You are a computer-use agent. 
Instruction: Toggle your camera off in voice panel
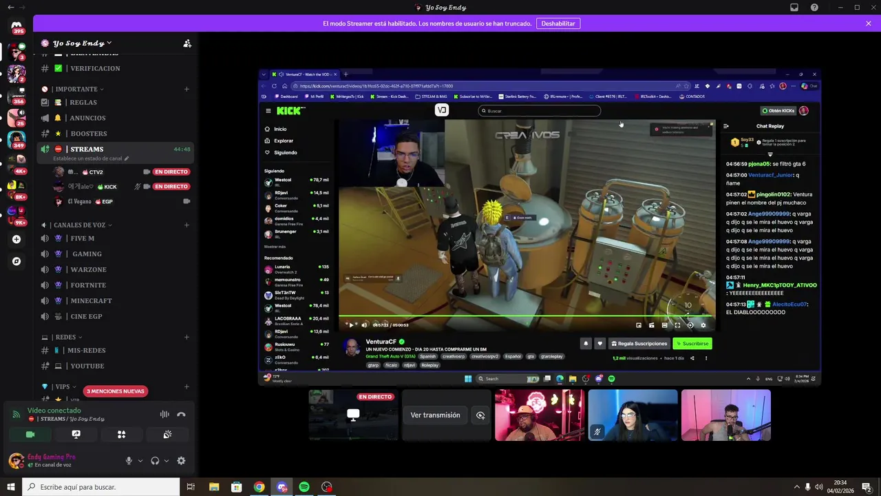click(30, 434)
